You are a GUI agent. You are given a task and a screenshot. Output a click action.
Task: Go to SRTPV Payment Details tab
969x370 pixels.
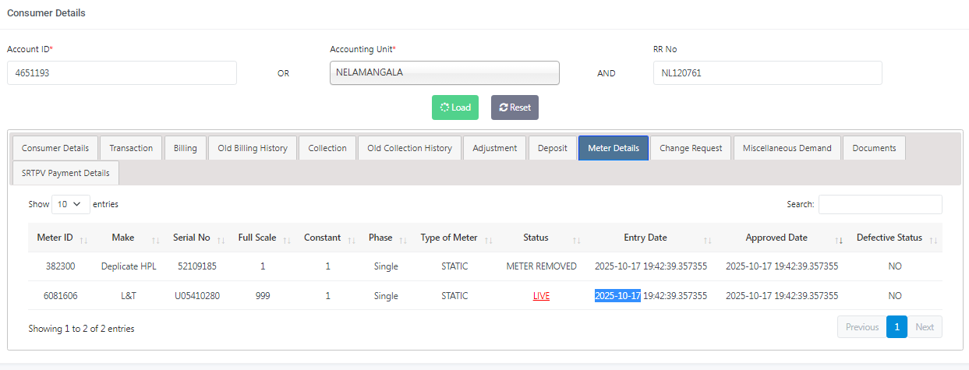pyautogui.click(x=65, y=173)
